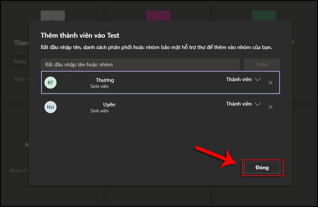This screenshot has height=207, width=318.
Task: Expand the chevron beside Uyên's role
Action: point(258,104)
